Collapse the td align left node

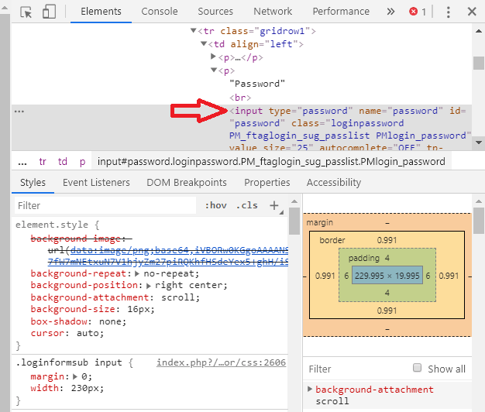click(204, 43)
